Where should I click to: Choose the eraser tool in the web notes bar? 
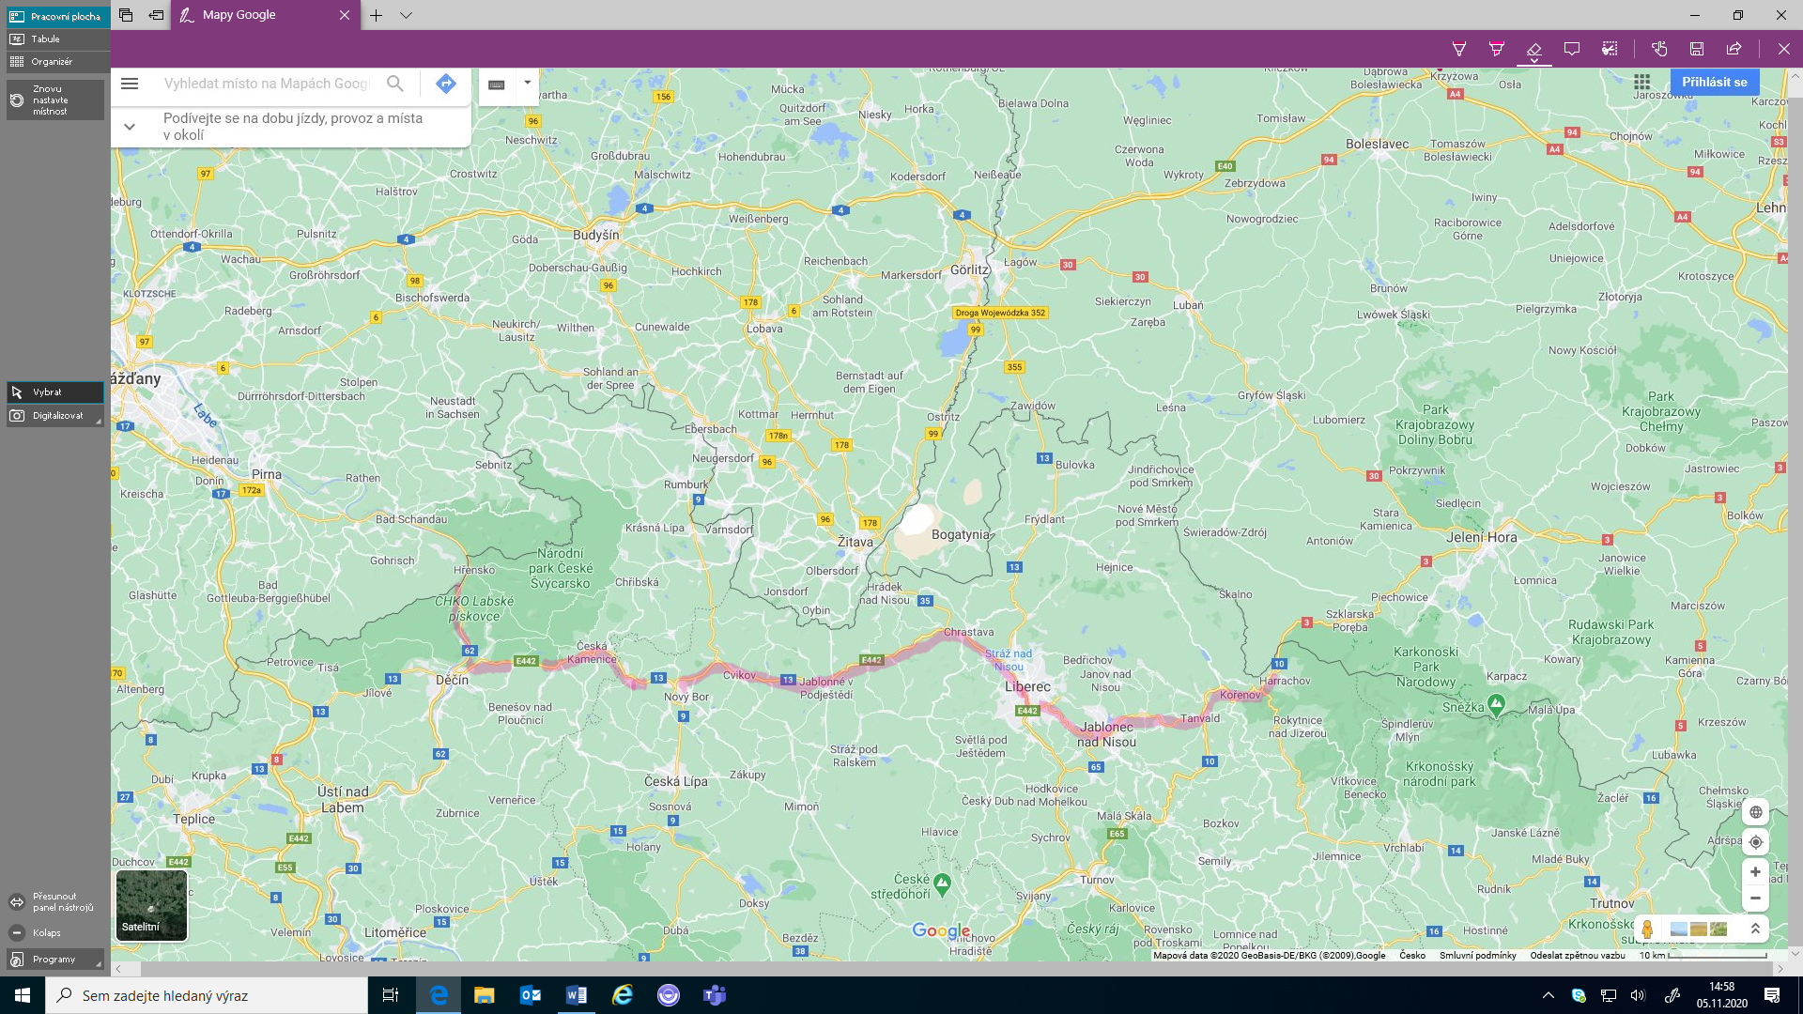1533,49
